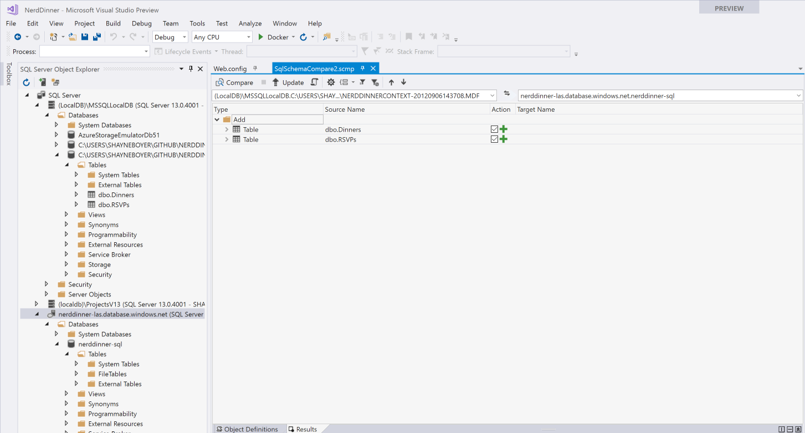The image size is (805, 433).
Task: Click the group-by-folder icon in Object Explorer
Action: coord(55,82)
